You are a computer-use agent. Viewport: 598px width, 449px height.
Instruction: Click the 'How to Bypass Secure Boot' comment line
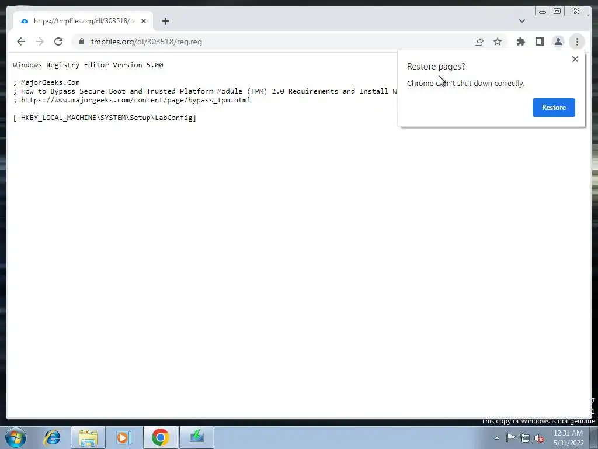pos(205,91)
